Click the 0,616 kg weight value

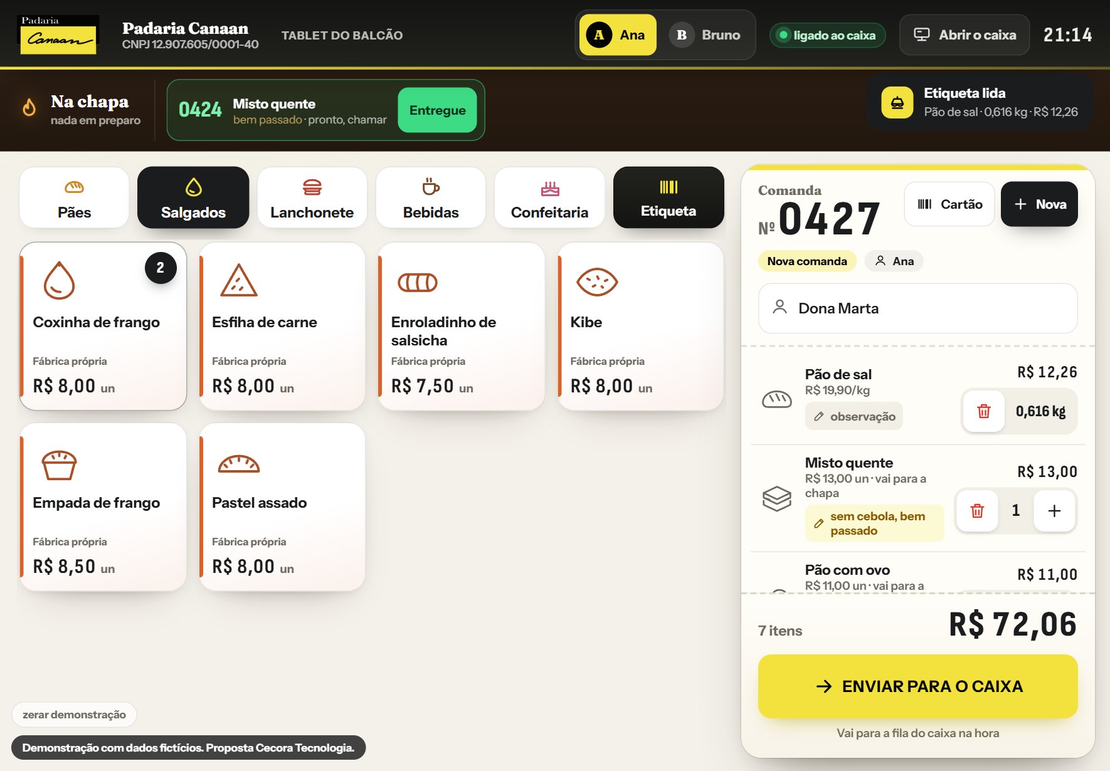pos(1040,411)
